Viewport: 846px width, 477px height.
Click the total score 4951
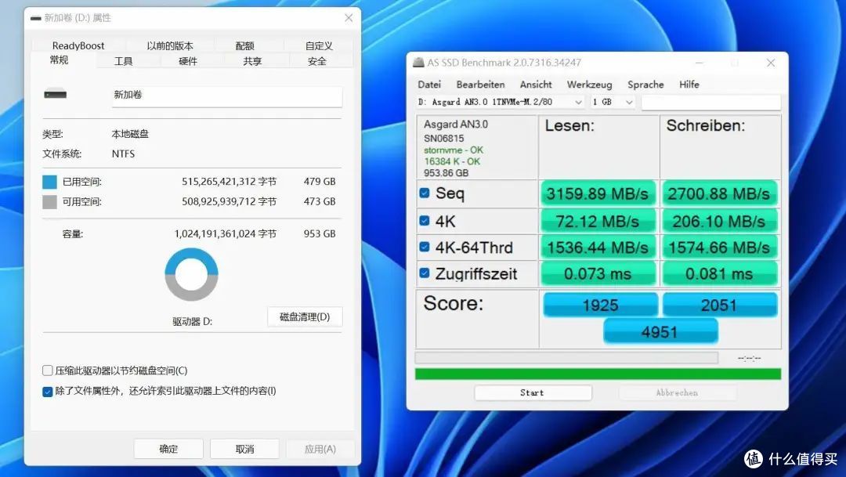tap(660, 331)
